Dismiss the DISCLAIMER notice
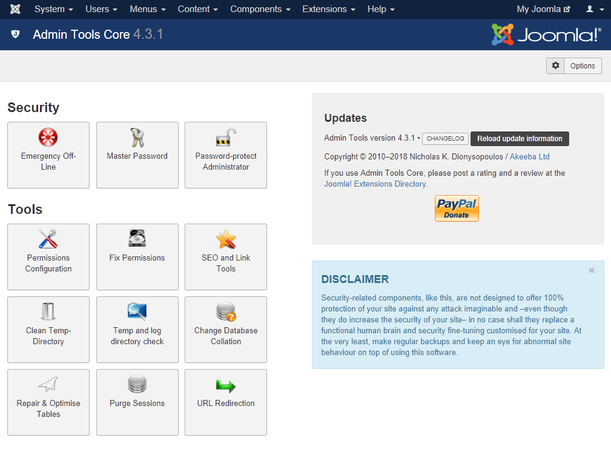 tap(592, 270)
